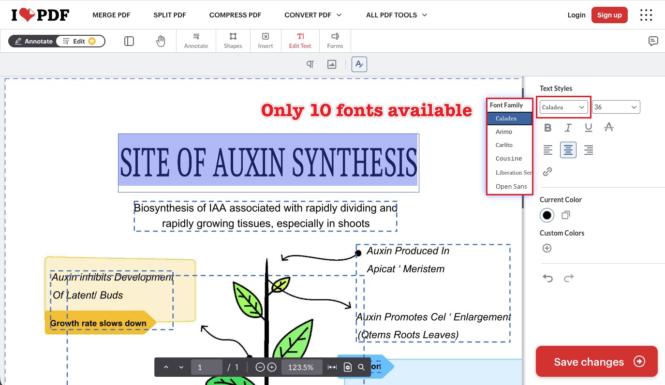Click the Auxin Produced In text
This screenshot has height=385, width=665.
coord(408,251)
